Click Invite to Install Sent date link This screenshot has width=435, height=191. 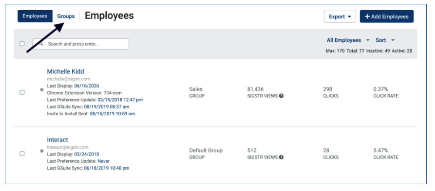113,114
